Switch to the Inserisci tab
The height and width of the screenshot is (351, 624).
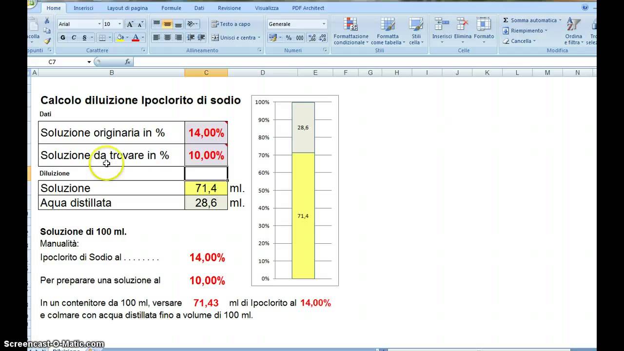click(x=83, y=8)
